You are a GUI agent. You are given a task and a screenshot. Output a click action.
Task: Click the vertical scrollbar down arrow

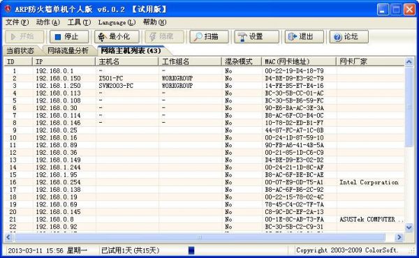(x=409, y=227)
